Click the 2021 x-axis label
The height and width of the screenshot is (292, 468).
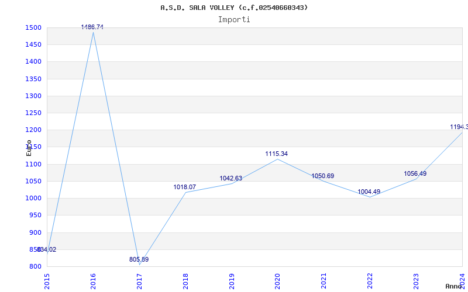pos(324,281)
